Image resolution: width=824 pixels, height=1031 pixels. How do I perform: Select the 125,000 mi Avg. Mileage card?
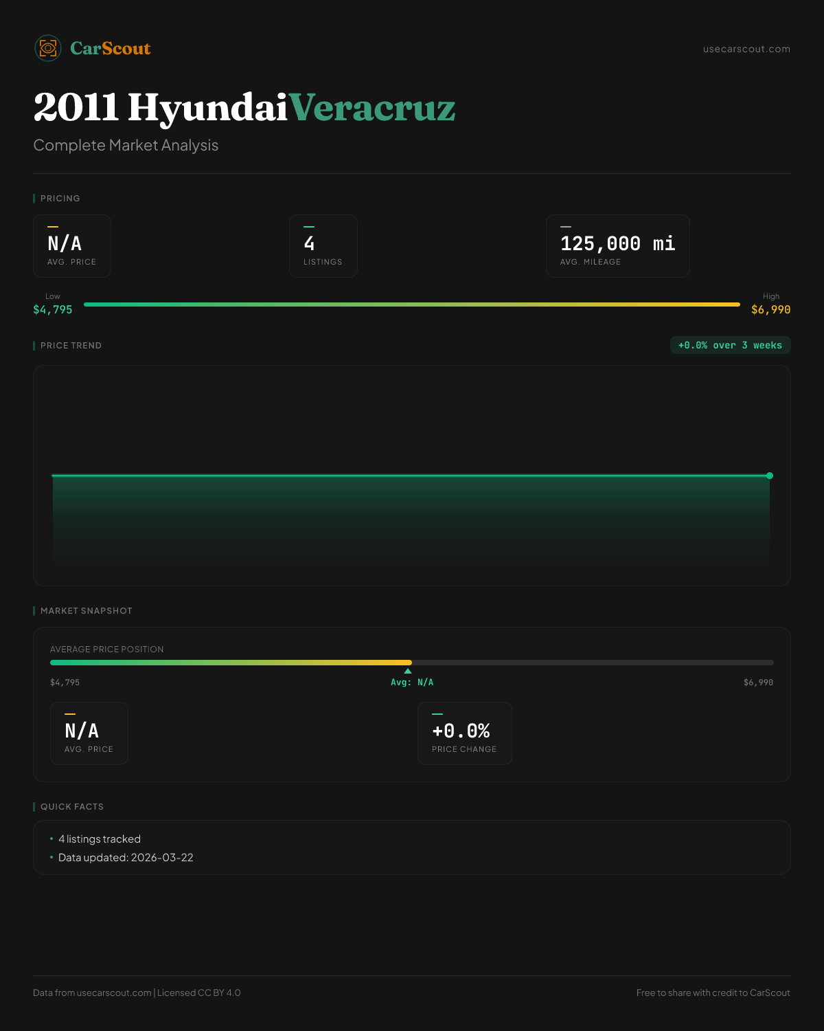617,246
